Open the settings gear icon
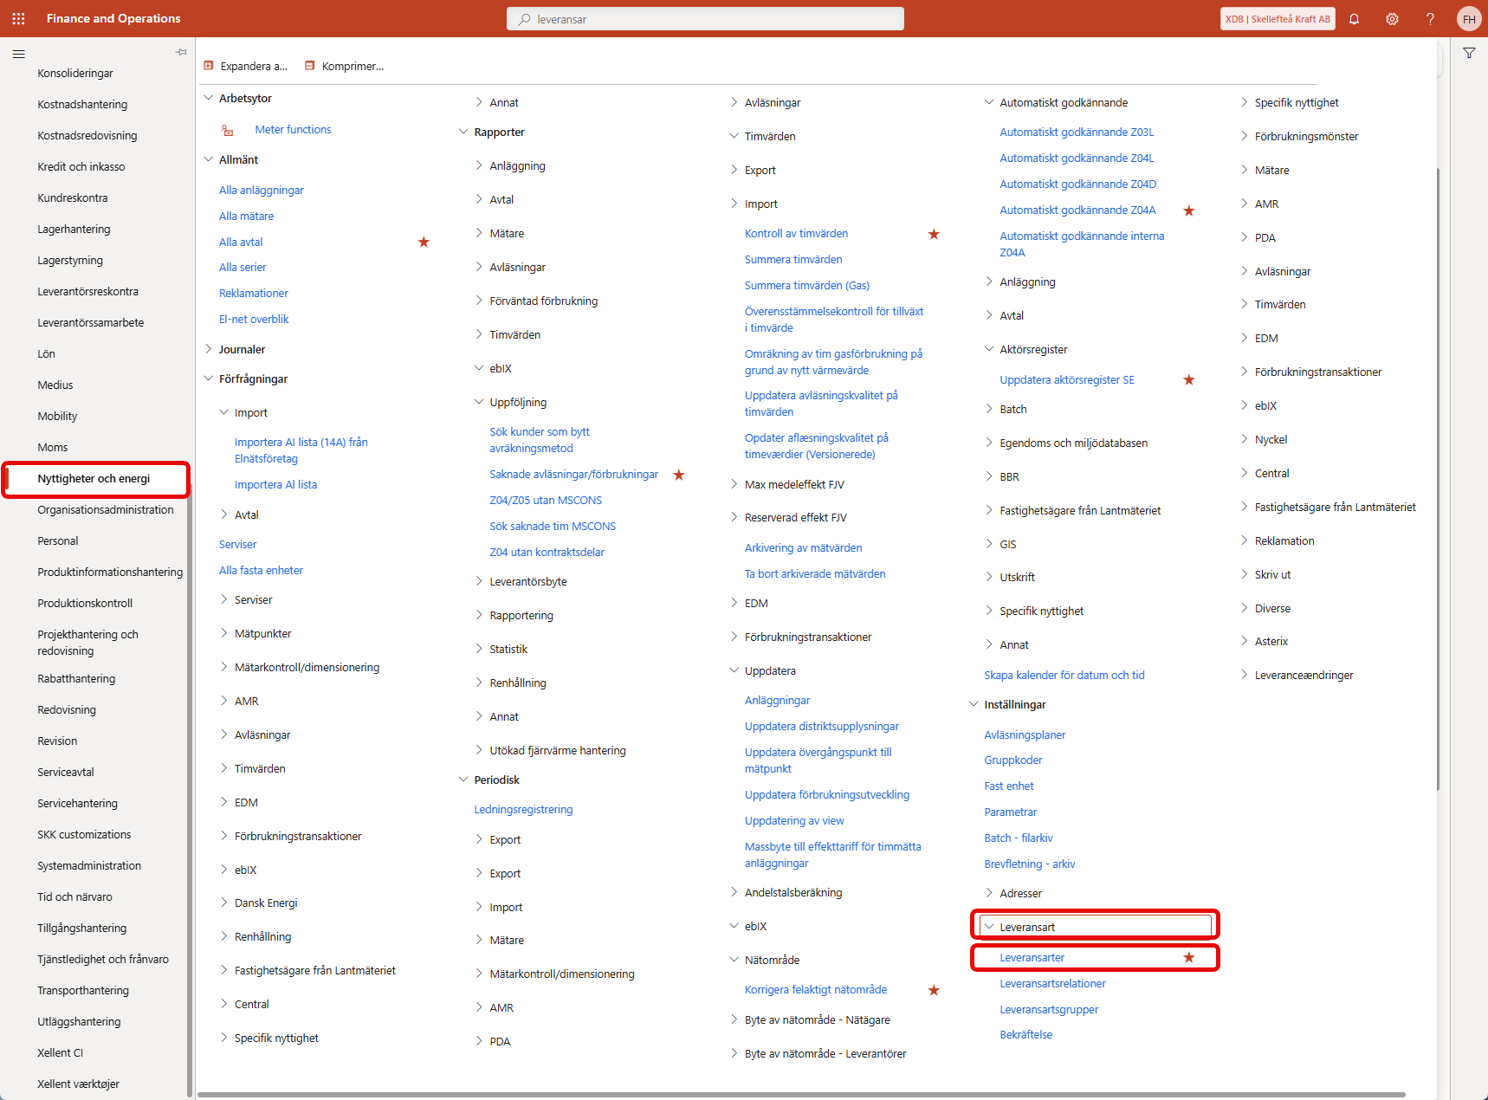Viewport: 1488px width, 1100px height. pyautogui.click(x=1392, y=19)
